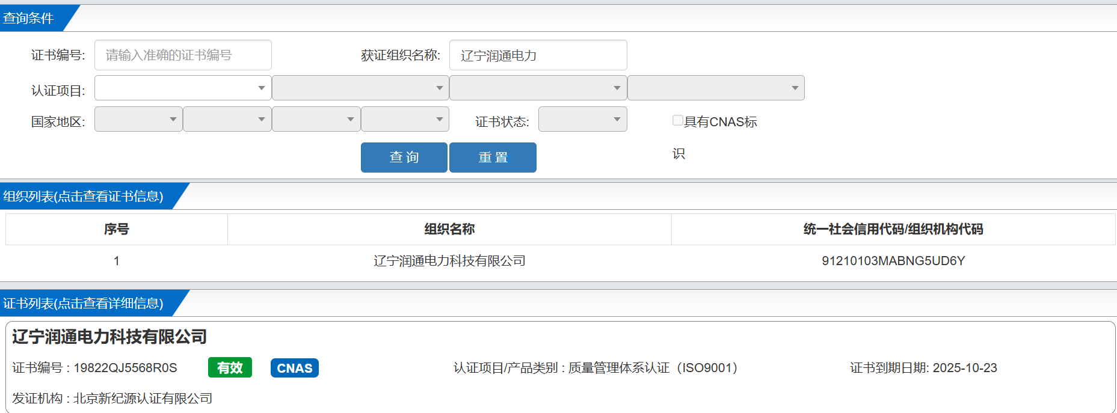Click the 查询 search button
Image resolution: width=1117 pixels, height=413 pixels.
pyautogui.click(x=404, y=158)
